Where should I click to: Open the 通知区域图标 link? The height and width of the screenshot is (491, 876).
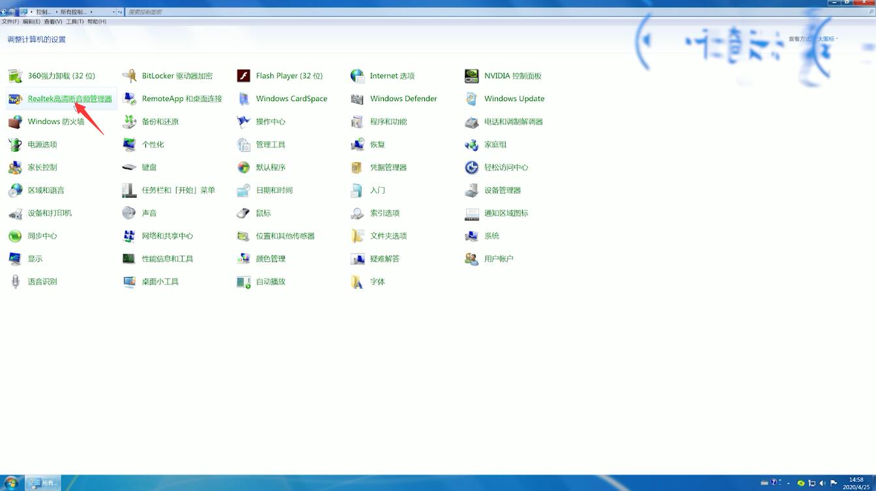point(506,213)
